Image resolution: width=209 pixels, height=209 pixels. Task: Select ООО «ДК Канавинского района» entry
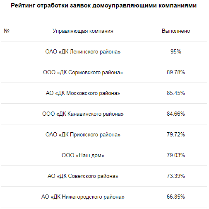(83, 114)
